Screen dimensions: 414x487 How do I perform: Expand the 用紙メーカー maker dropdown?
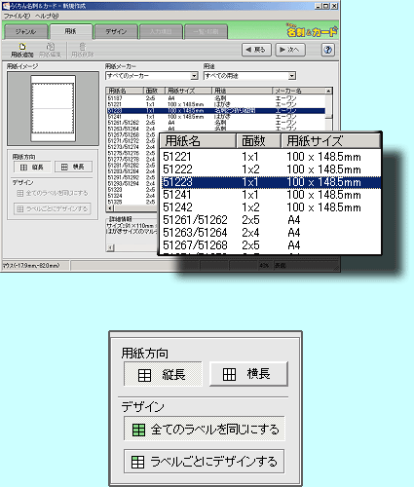point(194,76)
